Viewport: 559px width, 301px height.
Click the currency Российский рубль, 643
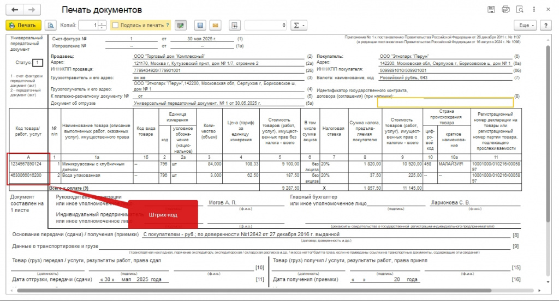403,77
